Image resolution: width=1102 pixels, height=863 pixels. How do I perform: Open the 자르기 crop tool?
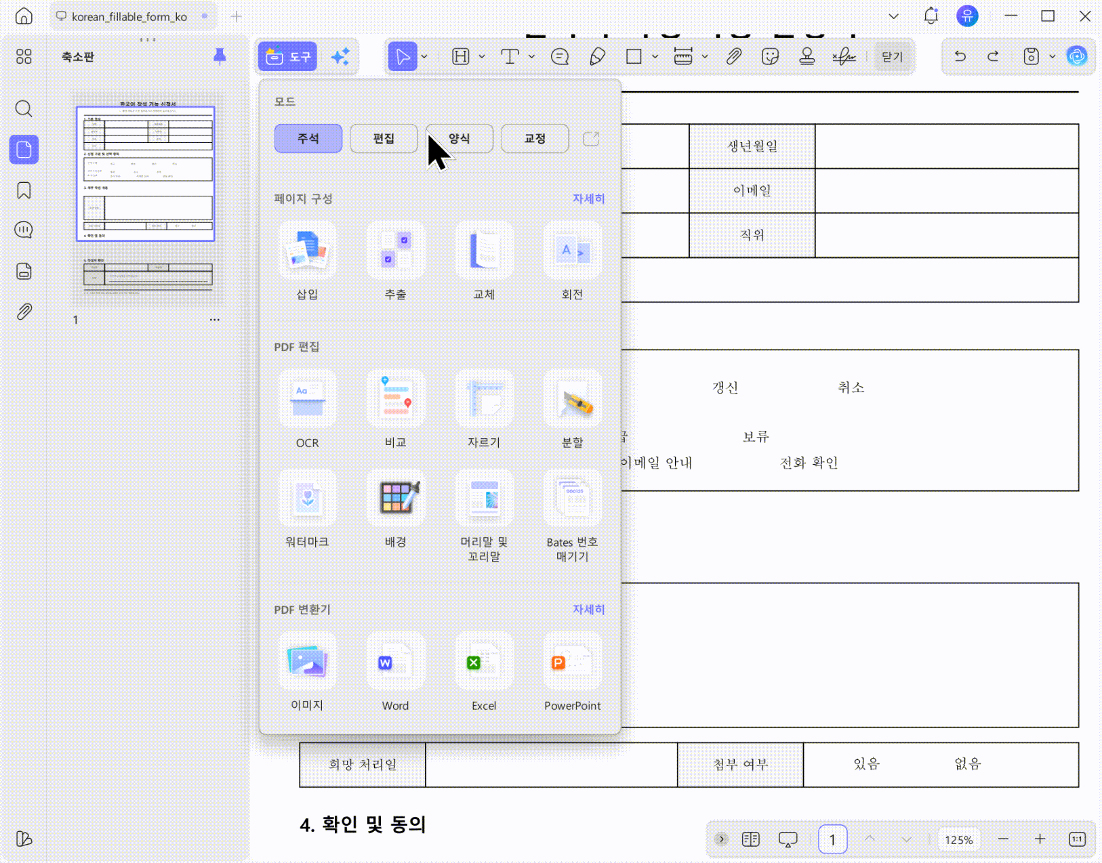pyautogui.click(x=484, y=409)
